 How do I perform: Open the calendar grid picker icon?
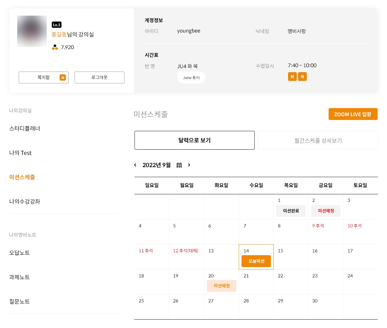(179, 165)
